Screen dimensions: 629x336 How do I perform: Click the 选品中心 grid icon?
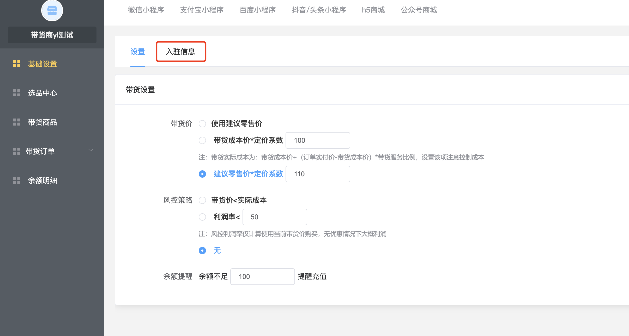pyautogui.click(x=17, y=93)
